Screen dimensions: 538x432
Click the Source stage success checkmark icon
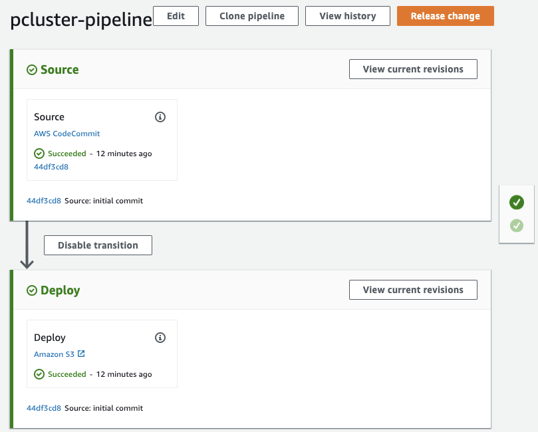[x=32, y=70]
